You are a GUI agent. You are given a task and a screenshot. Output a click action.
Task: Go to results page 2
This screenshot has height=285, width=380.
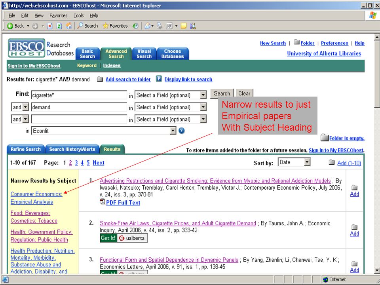pyautogui.click(x=70, y=163)
